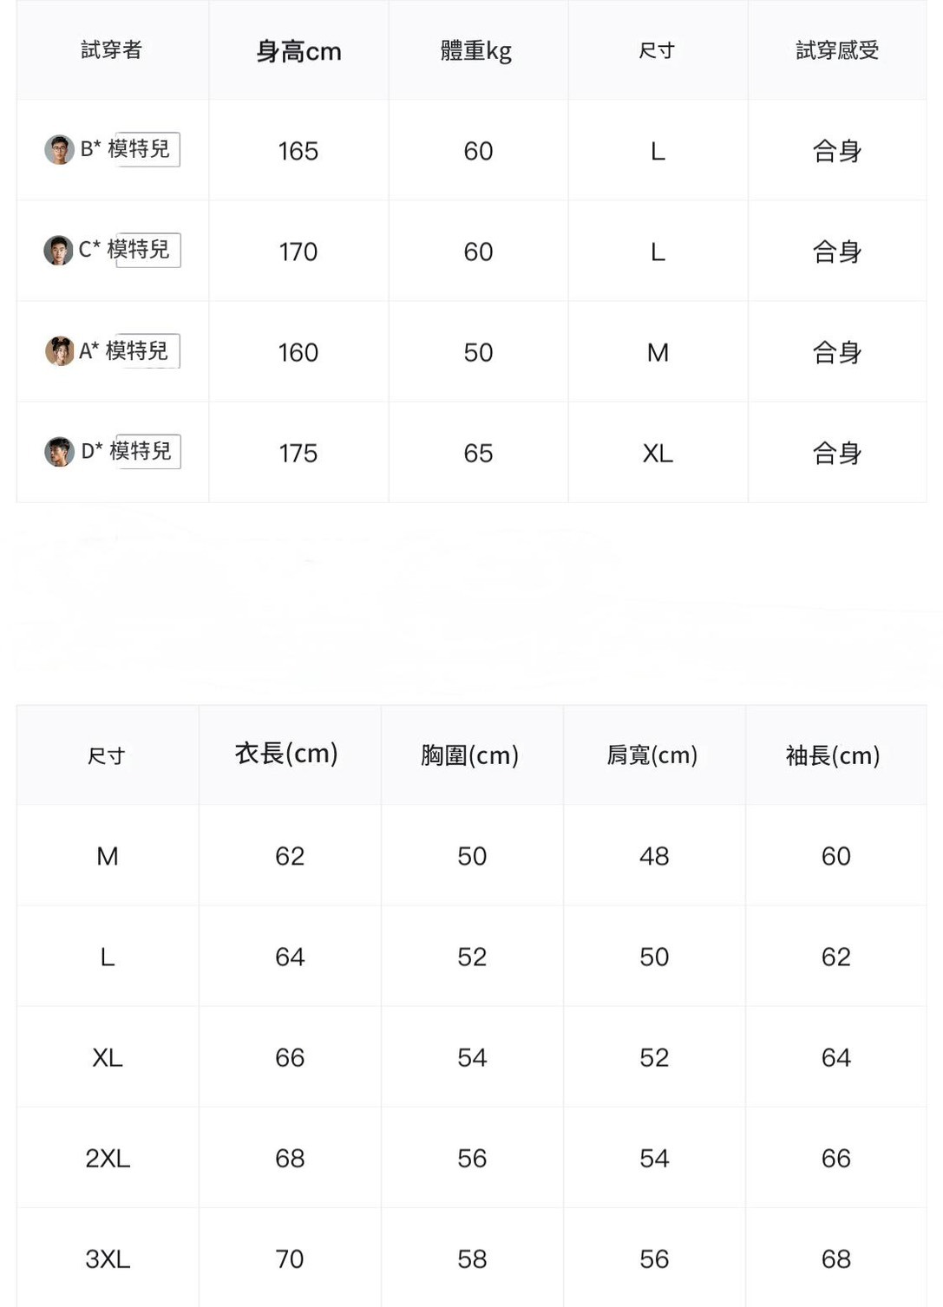Click the 袖長(cm) column header
943x1307 pixels.
click(833, 755)
